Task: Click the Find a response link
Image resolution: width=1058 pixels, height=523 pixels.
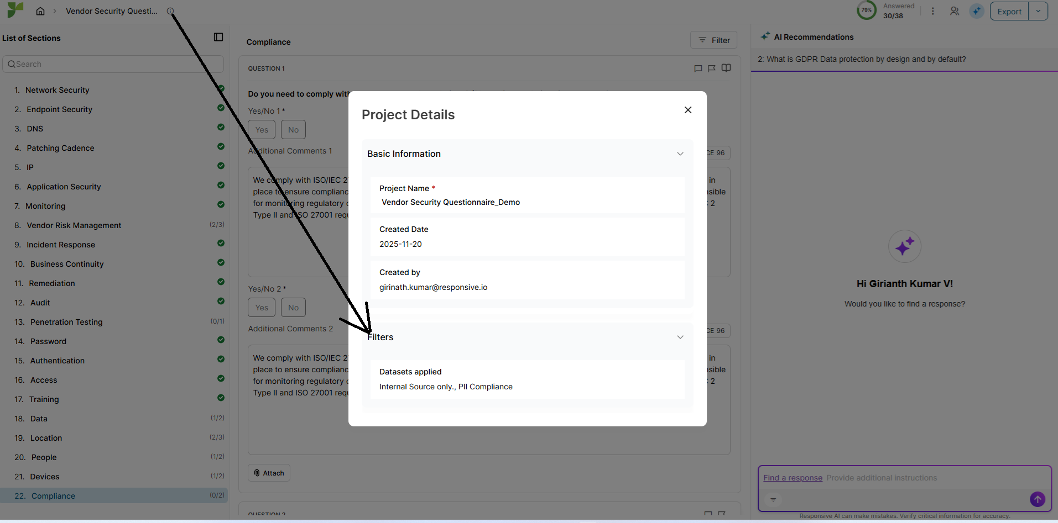Action: tap(793, 478)
